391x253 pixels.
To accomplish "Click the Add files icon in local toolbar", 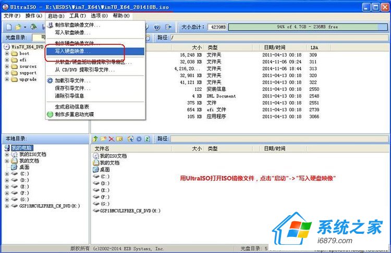I will tap(130, 139).
